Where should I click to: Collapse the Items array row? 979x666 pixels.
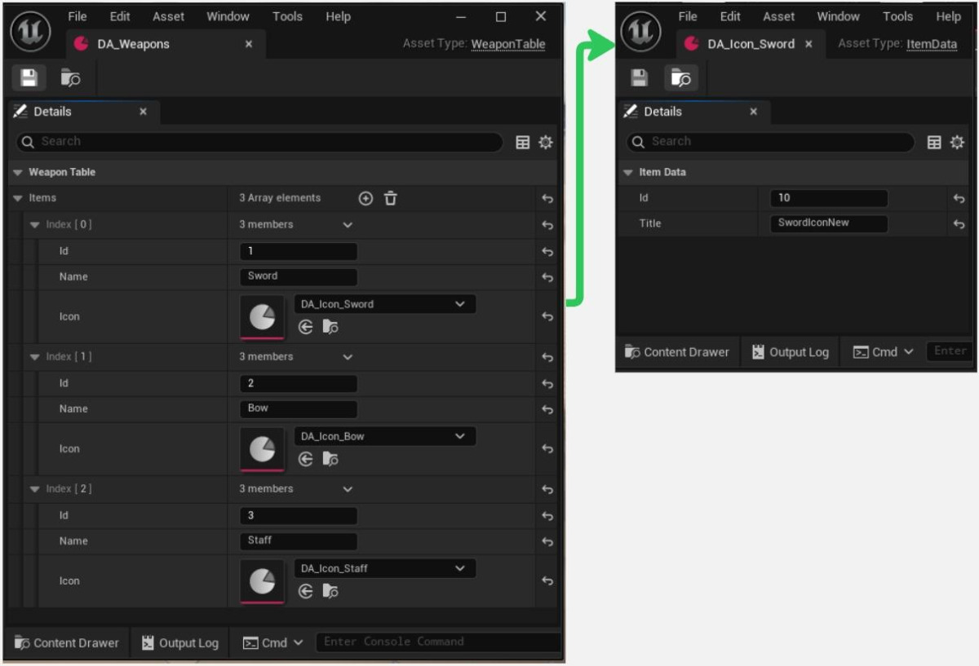tap(17, 198)
